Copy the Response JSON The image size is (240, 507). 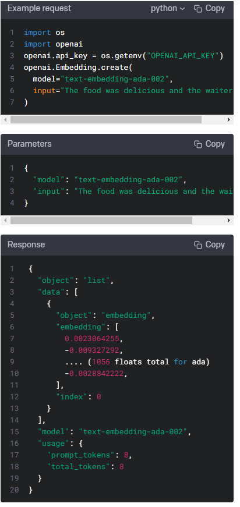[x=210, y=245]
